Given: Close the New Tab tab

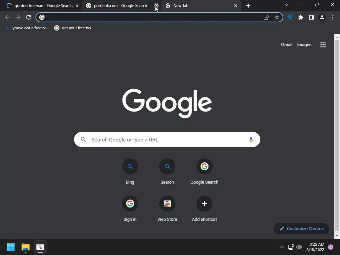Looking at the screenshot, I should pos(236,6).
